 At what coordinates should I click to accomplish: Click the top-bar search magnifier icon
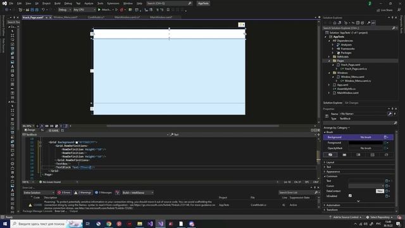190,3
